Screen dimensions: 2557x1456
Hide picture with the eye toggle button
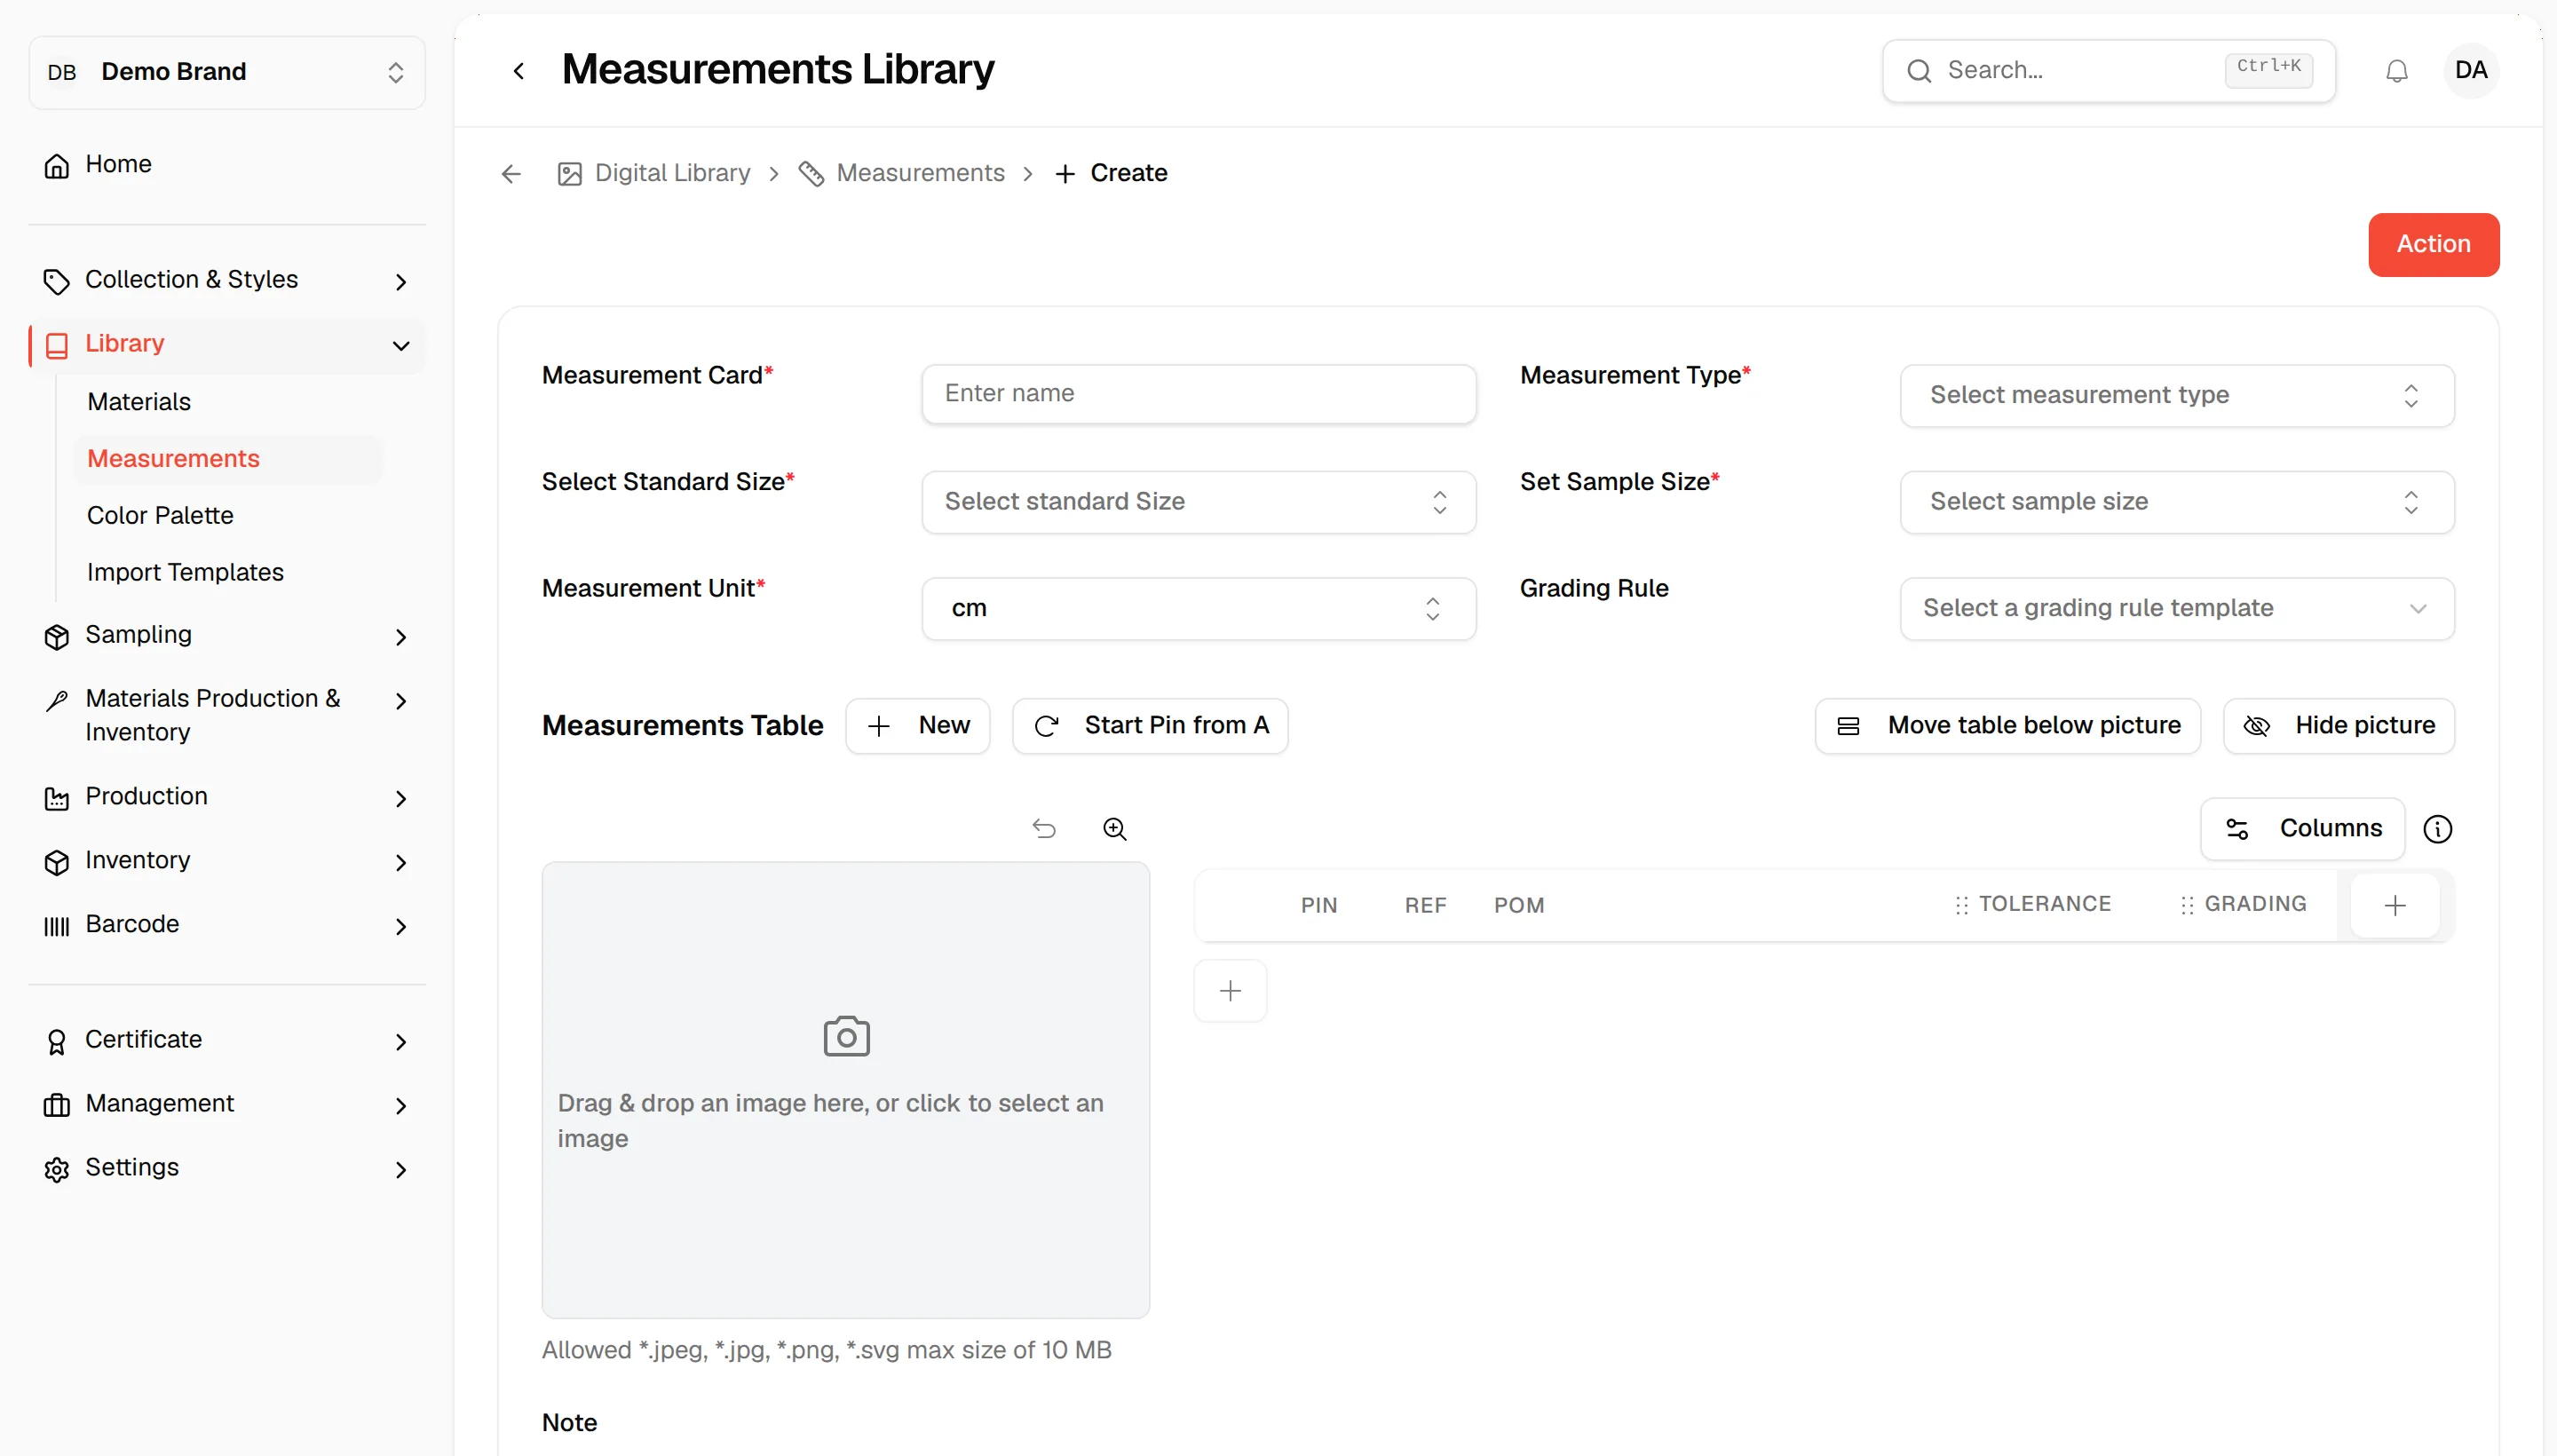coord(2338,725)
